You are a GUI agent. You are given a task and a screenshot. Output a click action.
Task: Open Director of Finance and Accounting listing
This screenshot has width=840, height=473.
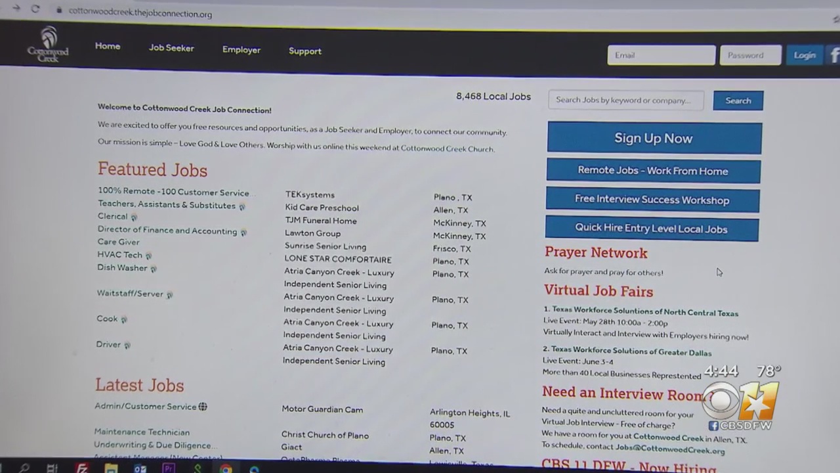167,231
